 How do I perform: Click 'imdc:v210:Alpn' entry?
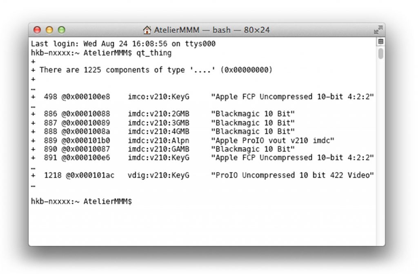(159, 140)
